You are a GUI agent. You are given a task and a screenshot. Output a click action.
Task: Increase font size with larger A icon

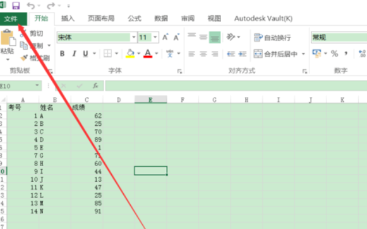[x=165, y=37]
